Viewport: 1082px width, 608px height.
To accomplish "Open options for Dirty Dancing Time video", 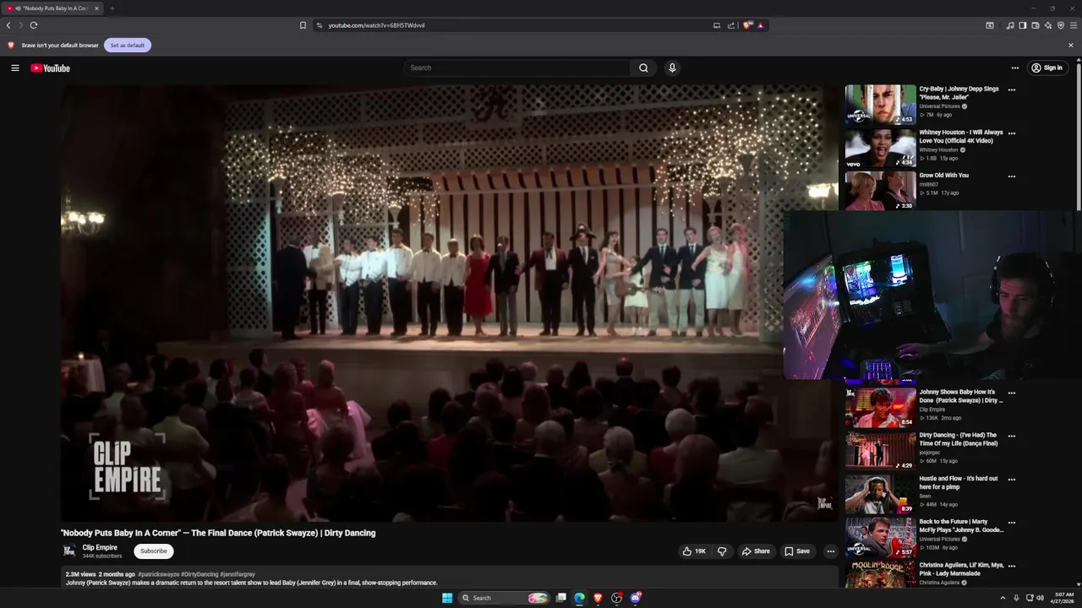I will (1011, 436).
